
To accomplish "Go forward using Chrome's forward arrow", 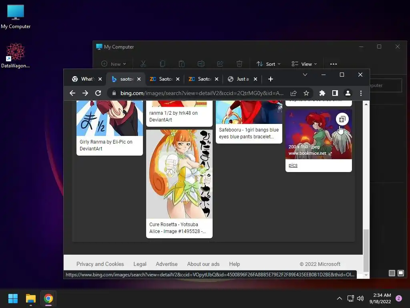I will click(x=85, y=93).
